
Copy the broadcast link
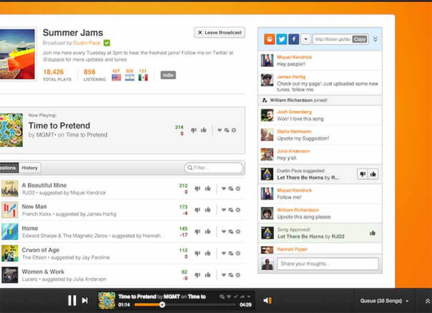click(x=359, y=39)
